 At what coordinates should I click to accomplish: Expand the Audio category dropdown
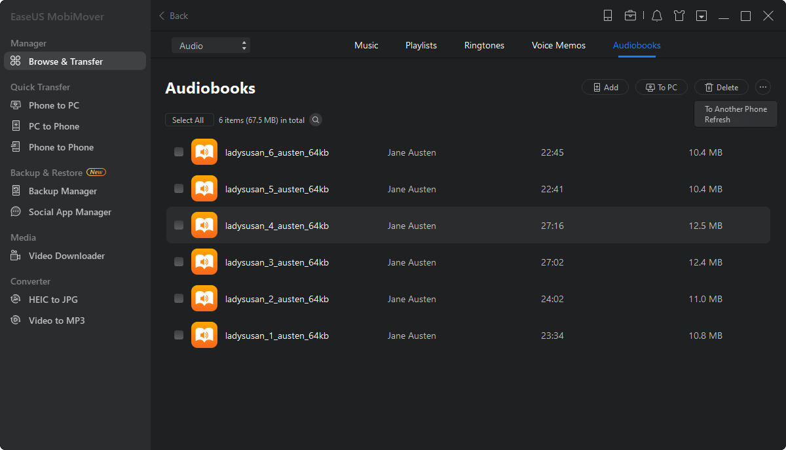(x=211, y=46)
